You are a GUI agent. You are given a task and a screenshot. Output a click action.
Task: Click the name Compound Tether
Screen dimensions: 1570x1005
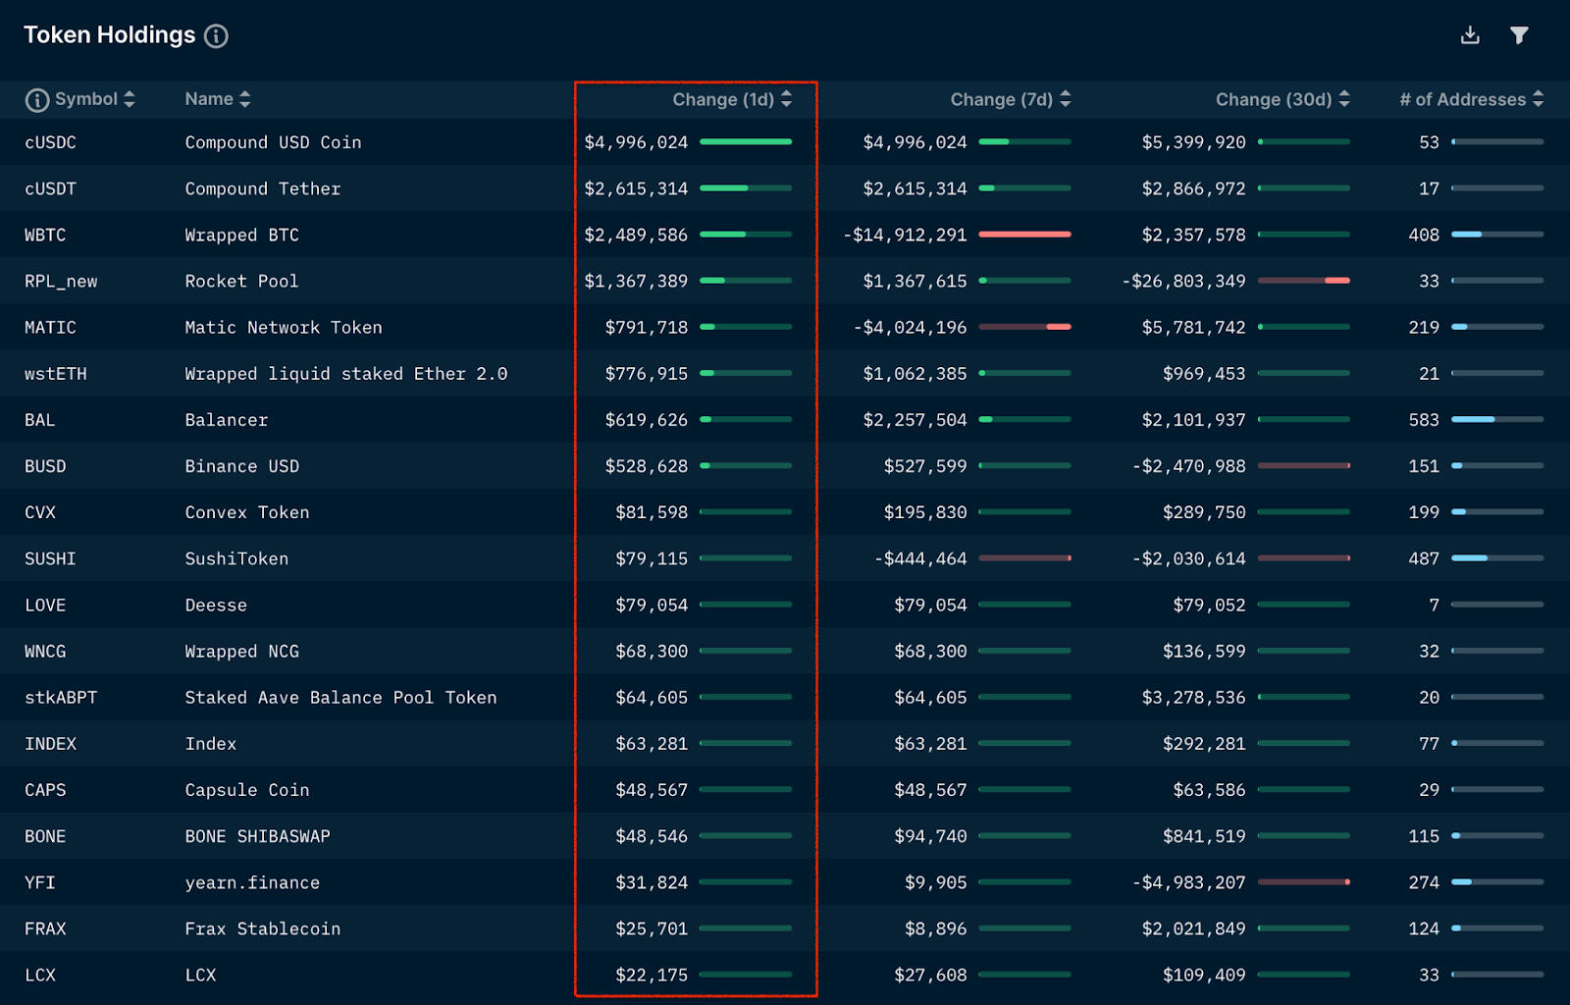(x=263, y=188)
